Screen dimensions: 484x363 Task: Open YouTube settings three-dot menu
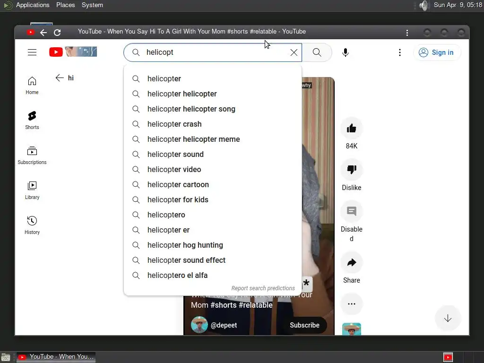pos(400,52)
